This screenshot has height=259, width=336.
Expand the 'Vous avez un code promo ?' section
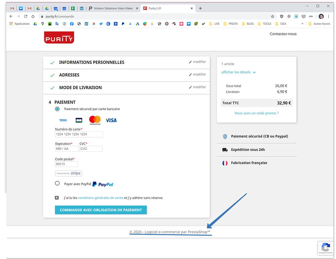coord(256,113)
